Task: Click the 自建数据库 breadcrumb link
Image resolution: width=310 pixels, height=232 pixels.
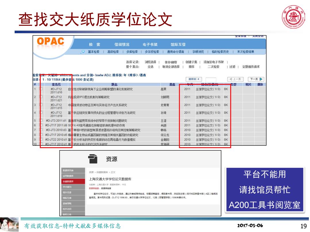Action: coord(102,172)
